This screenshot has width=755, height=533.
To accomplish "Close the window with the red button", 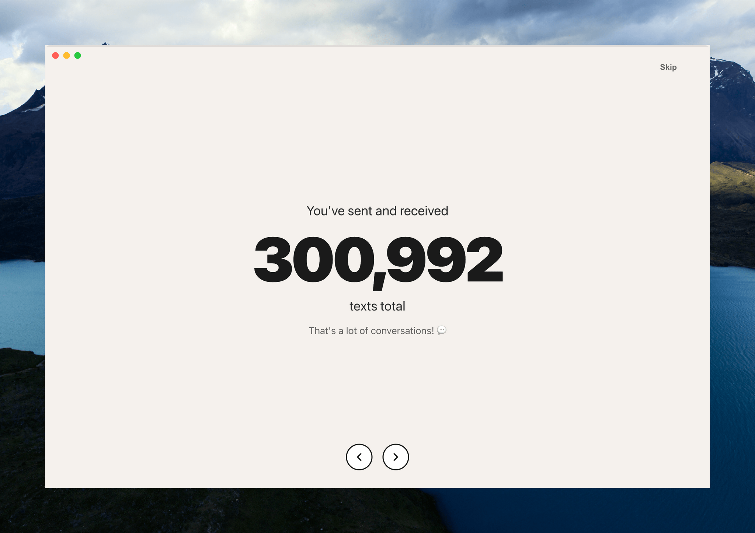I will click(56, 56).
